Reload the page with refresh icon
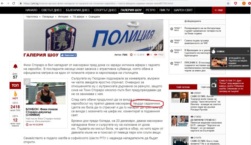 pyautogui.click(x=14, y=3)
